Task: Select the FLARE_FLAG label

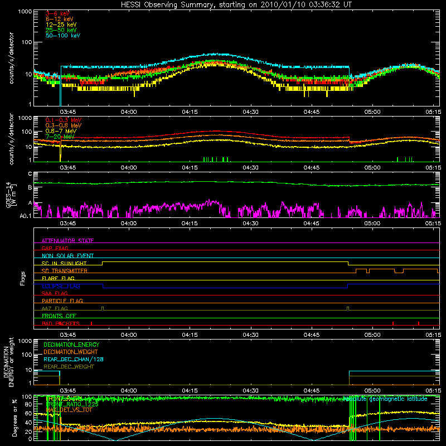Action: pos(58,278)
